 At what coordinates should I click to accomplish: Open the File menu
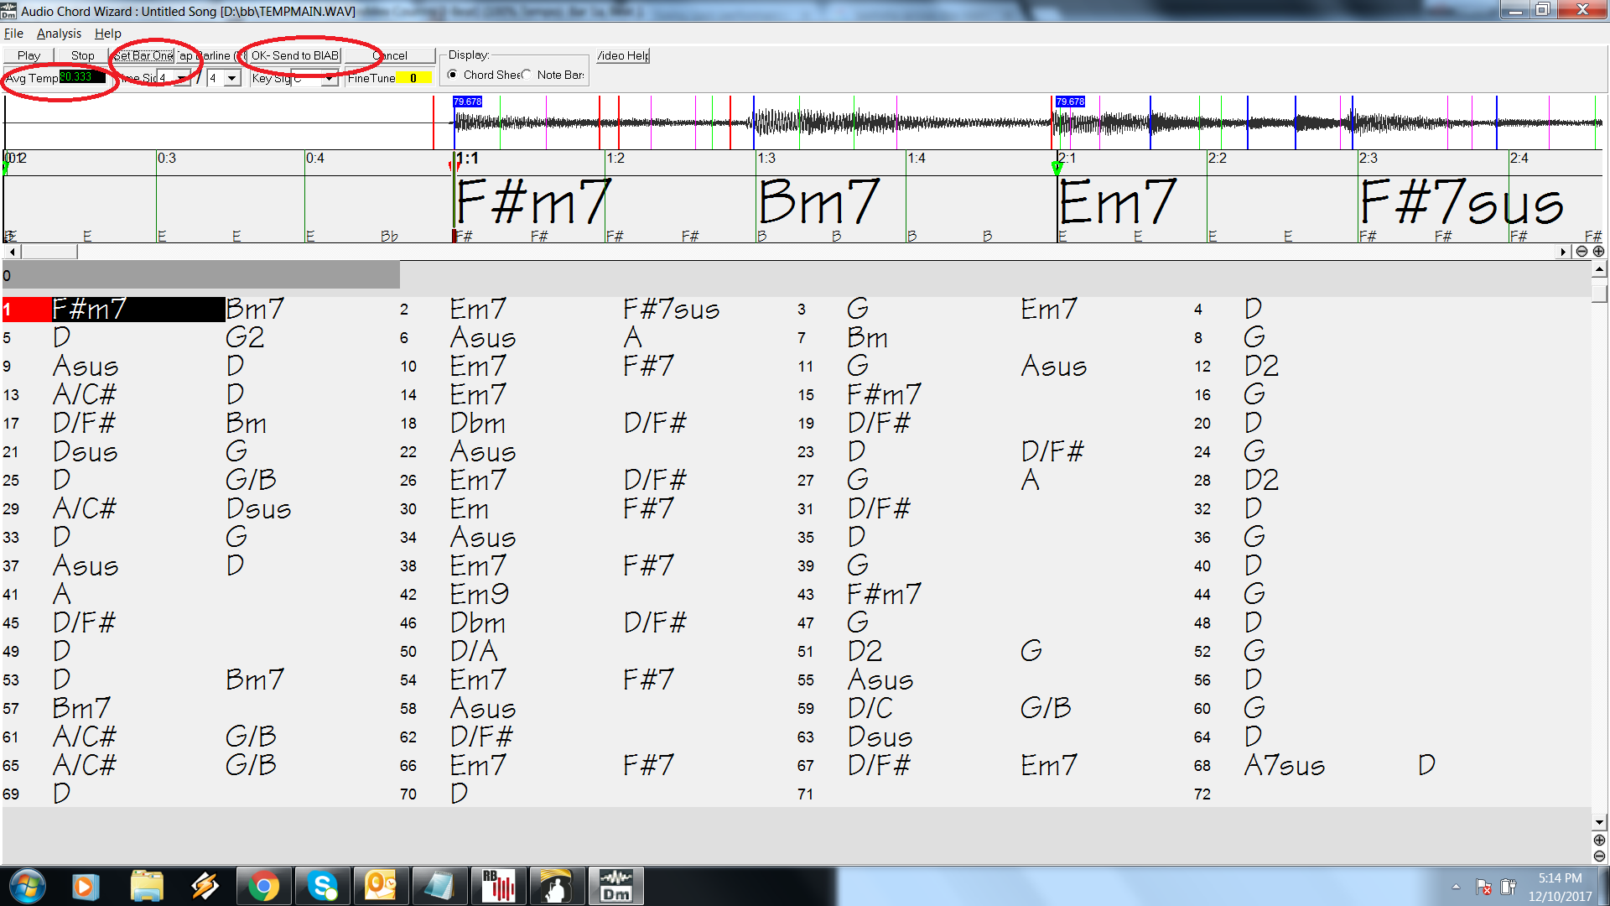coord(15,34)
